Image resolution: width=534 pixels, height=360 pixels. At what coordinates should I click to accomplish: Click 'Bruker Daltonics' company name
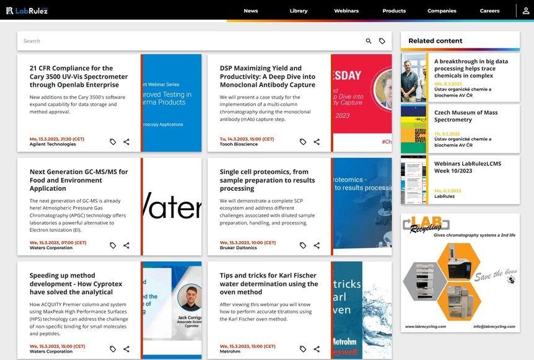pyautogui.click(x=238, y=248)
